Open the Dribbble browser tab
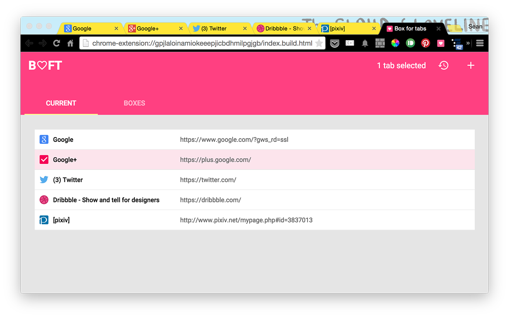 pyautogui.click(x=284, y=29)
